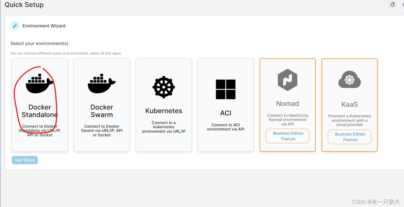Click the Environment Wizard header label
This screenshot has width=404, height=207.
coord(44,26)
